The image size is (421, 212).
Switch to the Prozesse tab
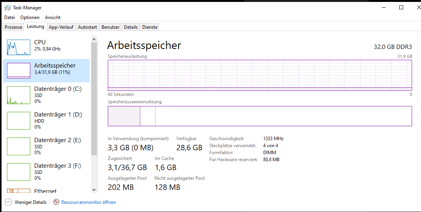[x=14, y=27]
